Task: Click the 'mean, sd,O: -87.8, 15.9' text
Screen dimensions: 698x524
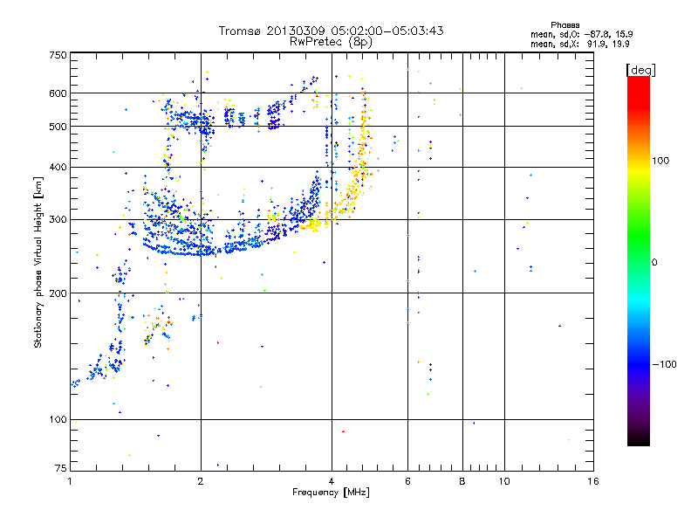Action: (581, 34)
